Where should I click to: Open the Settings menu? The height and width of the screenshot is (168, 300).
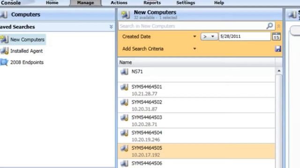(x=186, y=3)
